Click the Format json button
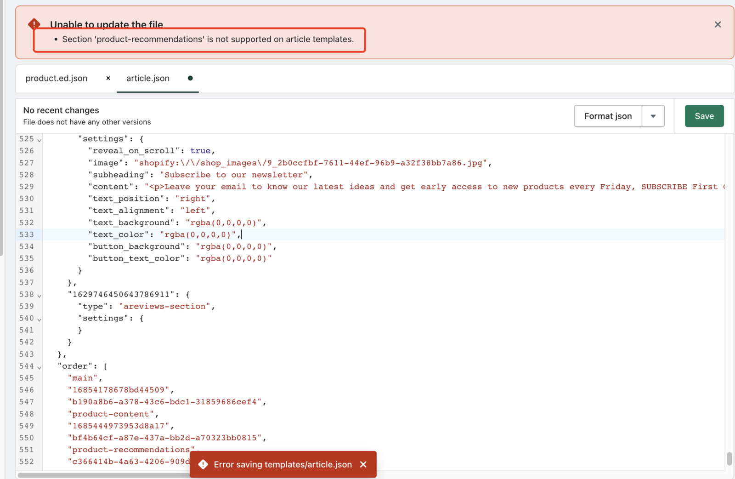Image resolution: width=735 pixels, height=479 pixels. coord(608,116)
